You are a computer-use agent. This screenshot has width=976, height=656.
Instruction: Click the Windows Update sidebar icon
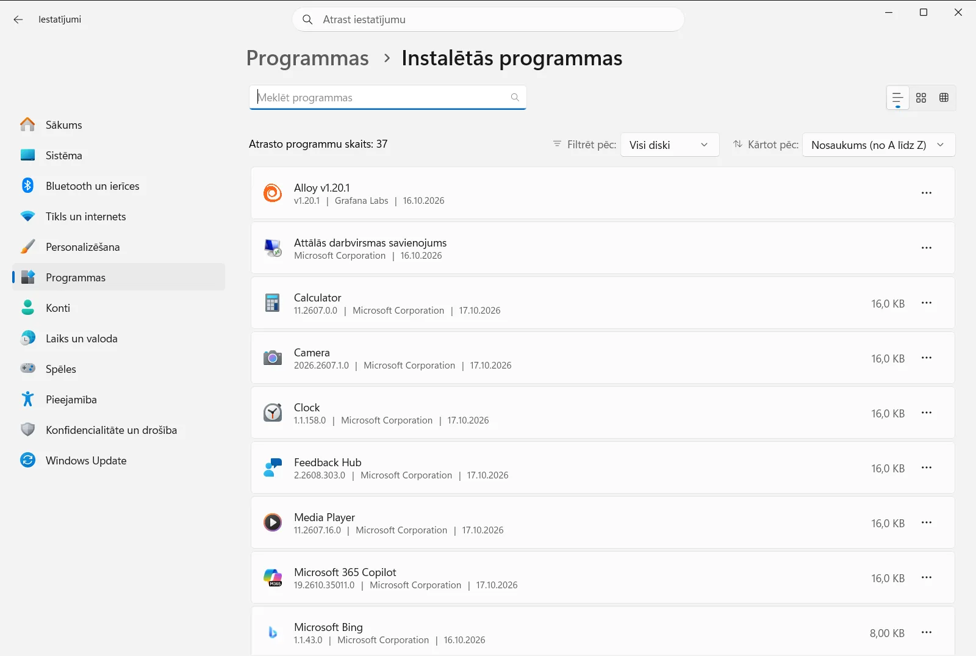click(27, 460)
